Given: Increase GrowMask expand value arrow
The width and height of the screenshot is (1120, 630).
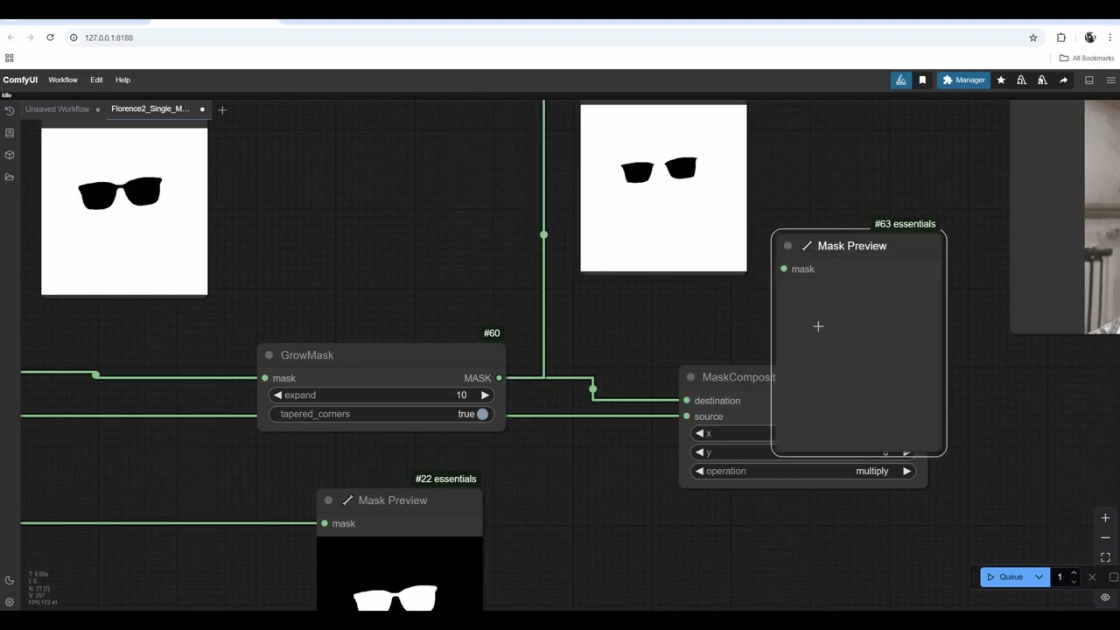Looking at the screenshot, I should [x=485, y=395].
